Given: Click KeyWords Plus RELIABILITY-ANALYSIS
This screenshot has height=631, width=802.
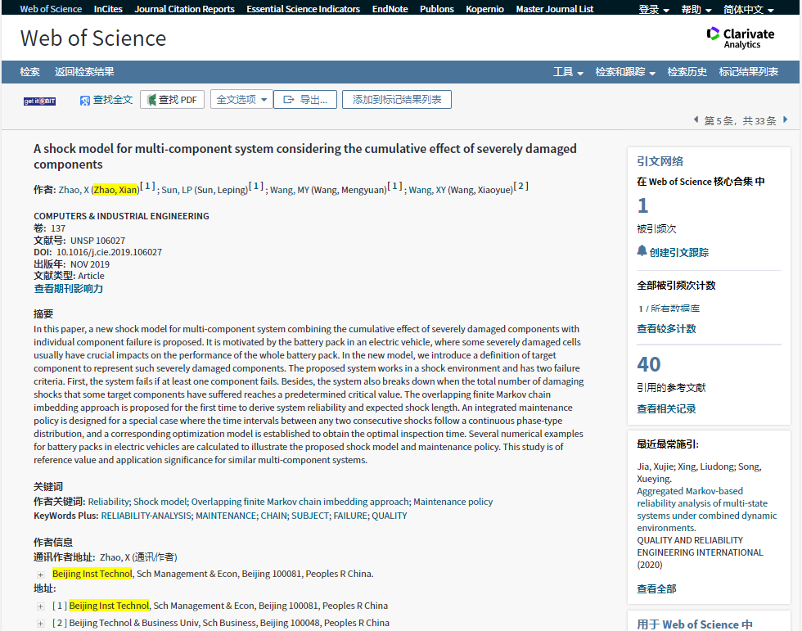Looking at the screenshot, I should click(x=146, y=516).
